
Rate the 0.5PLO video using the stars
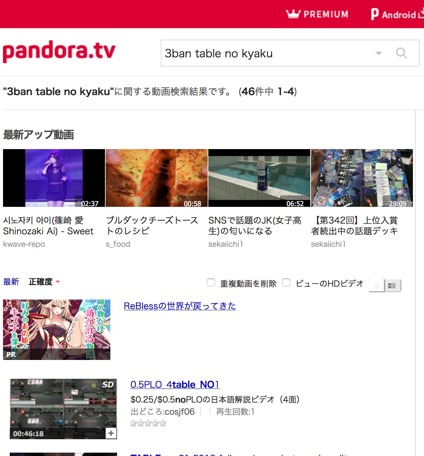pyautogui.click(x=148, y=423)
